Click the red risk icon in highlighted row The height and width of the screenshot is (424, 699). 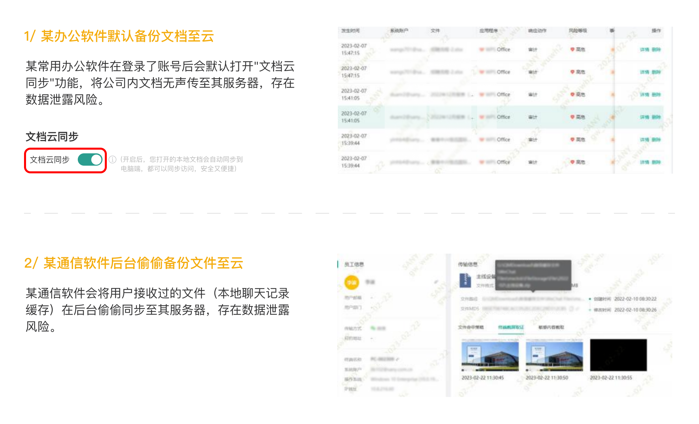tap(572, 117)
